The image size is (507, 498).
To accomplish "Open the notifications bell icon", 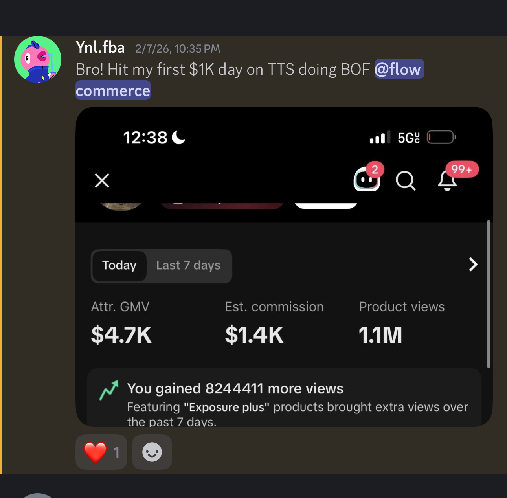I will coord(448,180).
